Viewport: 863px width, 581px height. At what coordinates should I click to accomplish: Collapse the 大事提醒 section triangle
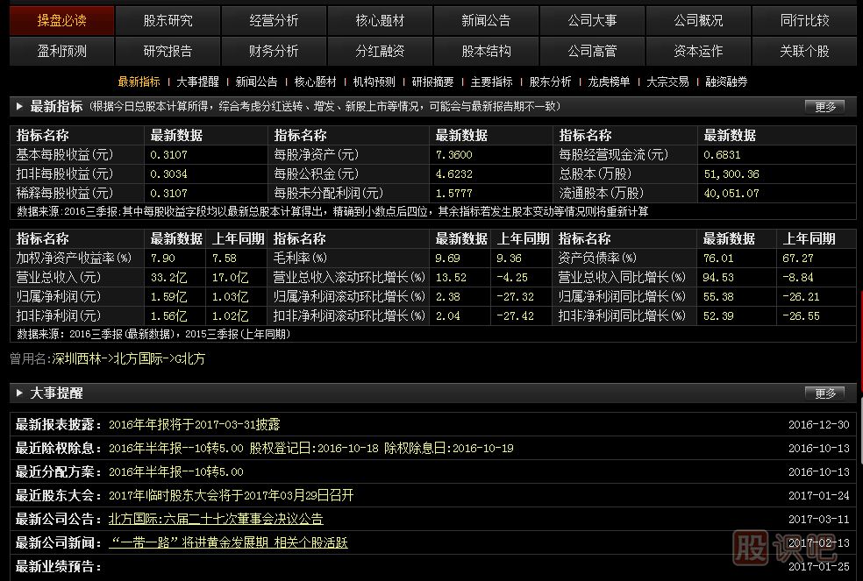click(19, 393)
